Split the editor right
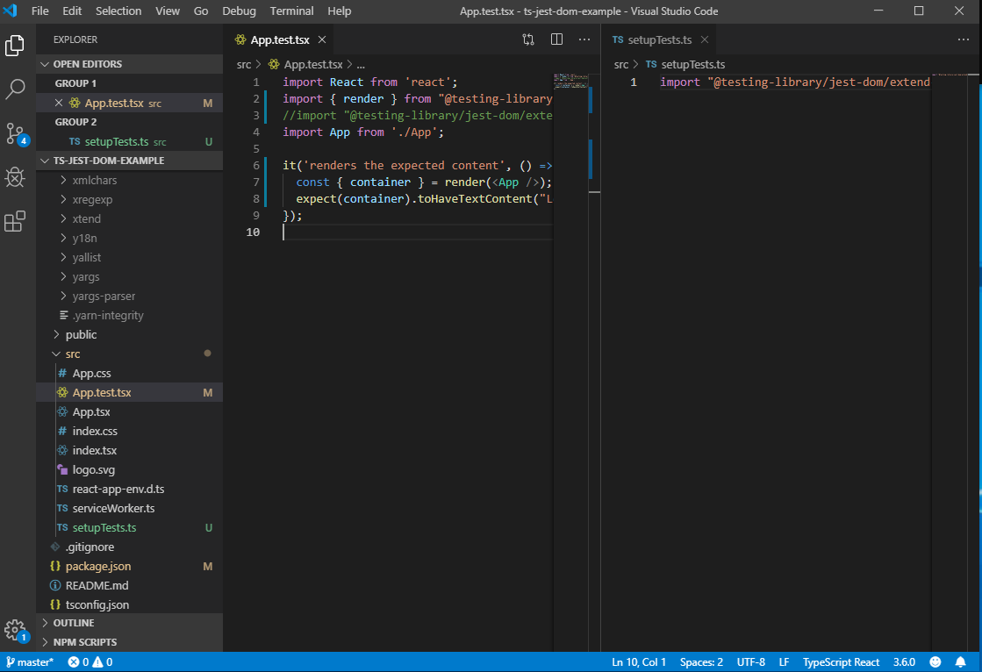Screen dimensions: 982x672 [x=556, y=39]
